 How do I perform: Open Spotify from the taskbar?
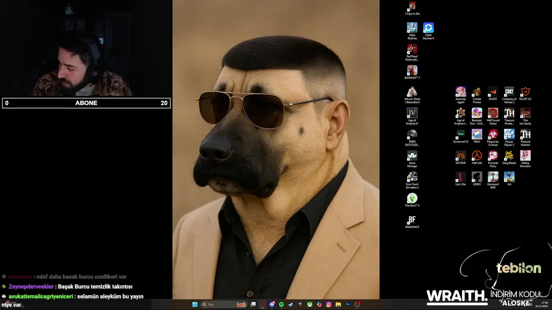point(282,304)
